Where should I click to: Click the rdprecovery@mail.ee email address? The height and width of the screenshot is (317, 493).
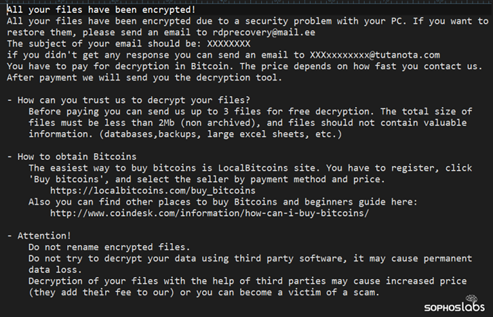(x=264, y=32)
